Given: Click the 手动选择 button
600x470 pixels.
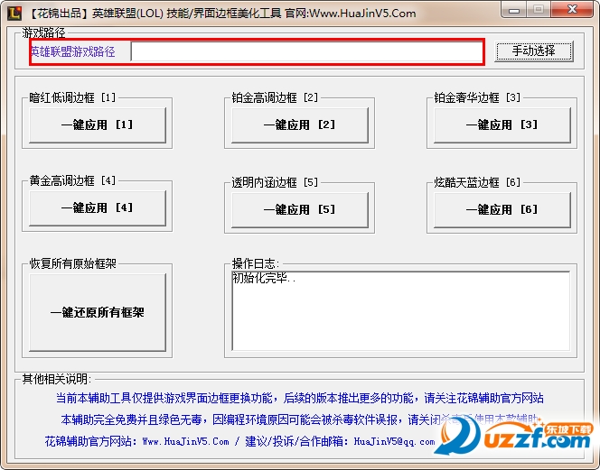Looking at the screenshot, I should (534, 51).
